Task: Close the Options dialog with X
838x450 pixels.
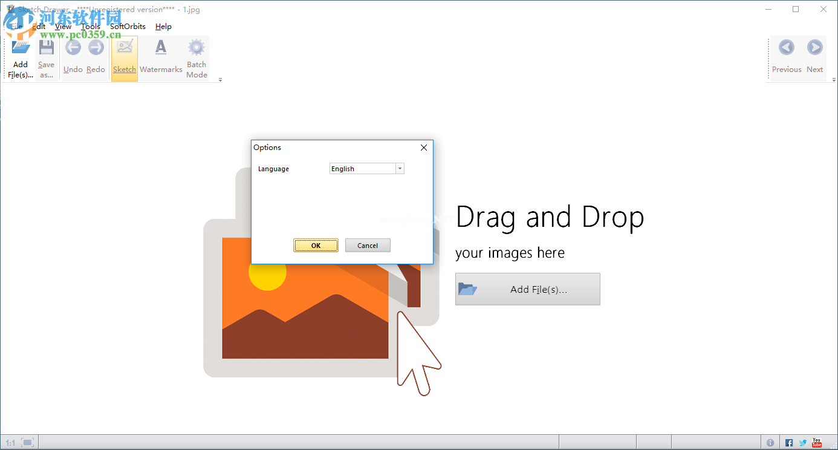Action: pyautogui.click(x=424, y=148)
